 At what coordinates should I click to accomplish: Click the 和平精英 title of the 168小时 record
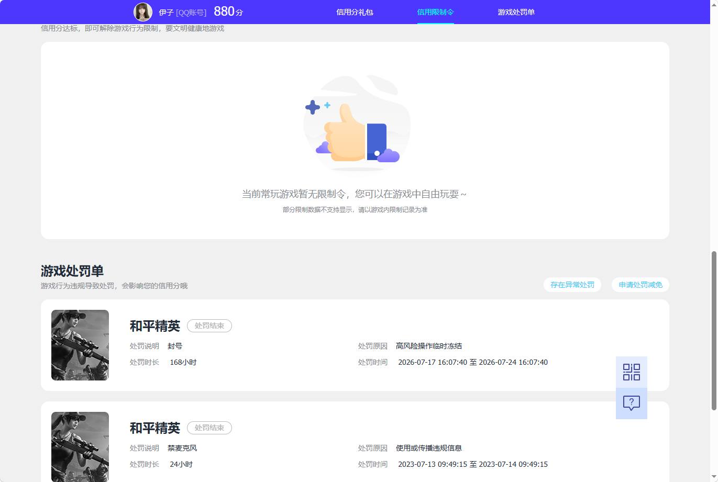(x=155, y=326)
